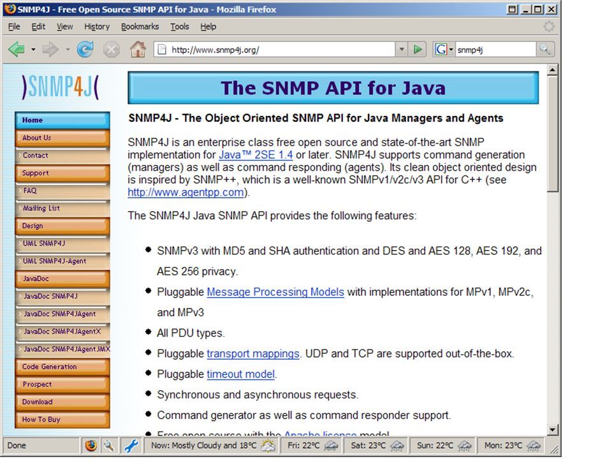This screenshot has width=612, height=459.
Task: Open the About Us sidebar page
Action: (62, 138)
